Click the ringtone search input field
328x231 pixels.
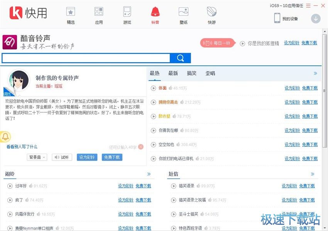[x=86, y=58]
